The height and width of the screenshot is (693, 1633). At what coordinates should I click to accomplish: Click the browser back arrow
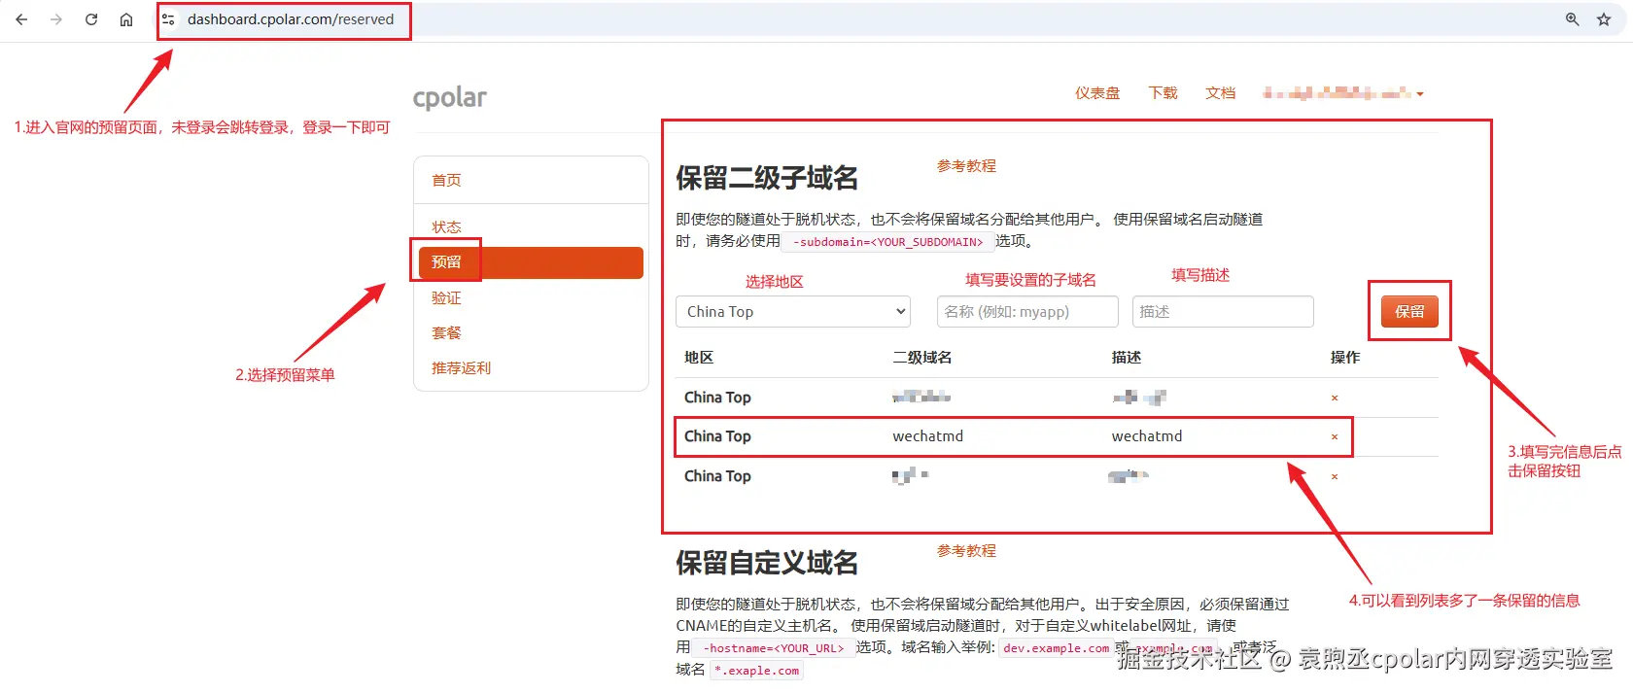tap(21, 19)
